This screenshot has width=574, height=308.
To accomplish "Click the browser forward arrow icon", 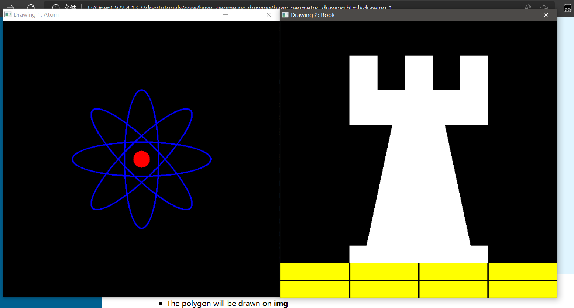I will click(x=11, y=7).
